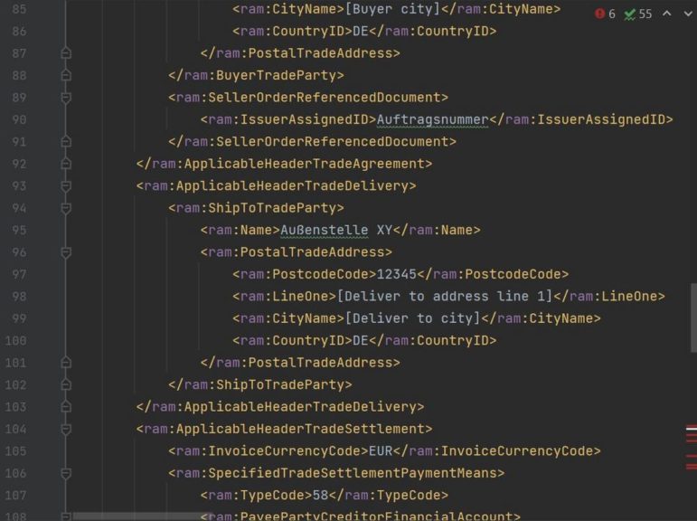Click fold end marker on line 102

pyautogui.click(x=65, y=385)
